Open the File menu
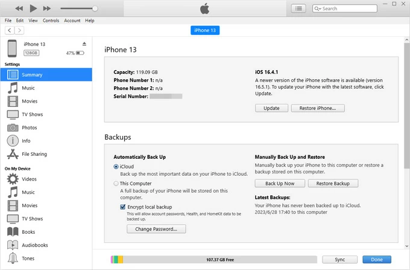Viewport: 410px width, 270px height. 8,21
